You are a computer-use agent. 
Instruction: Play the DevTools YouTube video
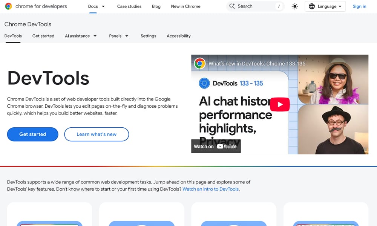(x=280, y=104)
